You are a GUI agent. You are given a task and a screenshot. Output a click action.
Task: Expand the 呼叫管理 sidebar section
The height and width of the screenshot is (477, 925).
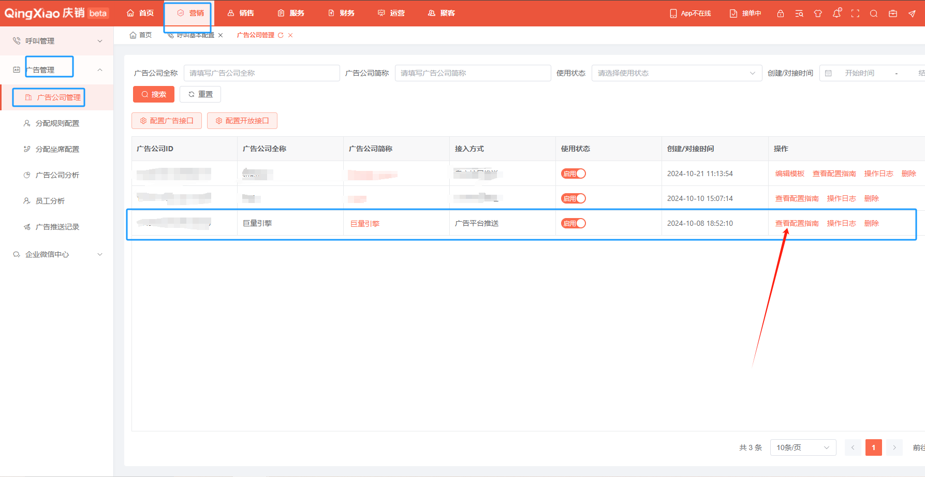pyautogui.click(x=57, y=41)
